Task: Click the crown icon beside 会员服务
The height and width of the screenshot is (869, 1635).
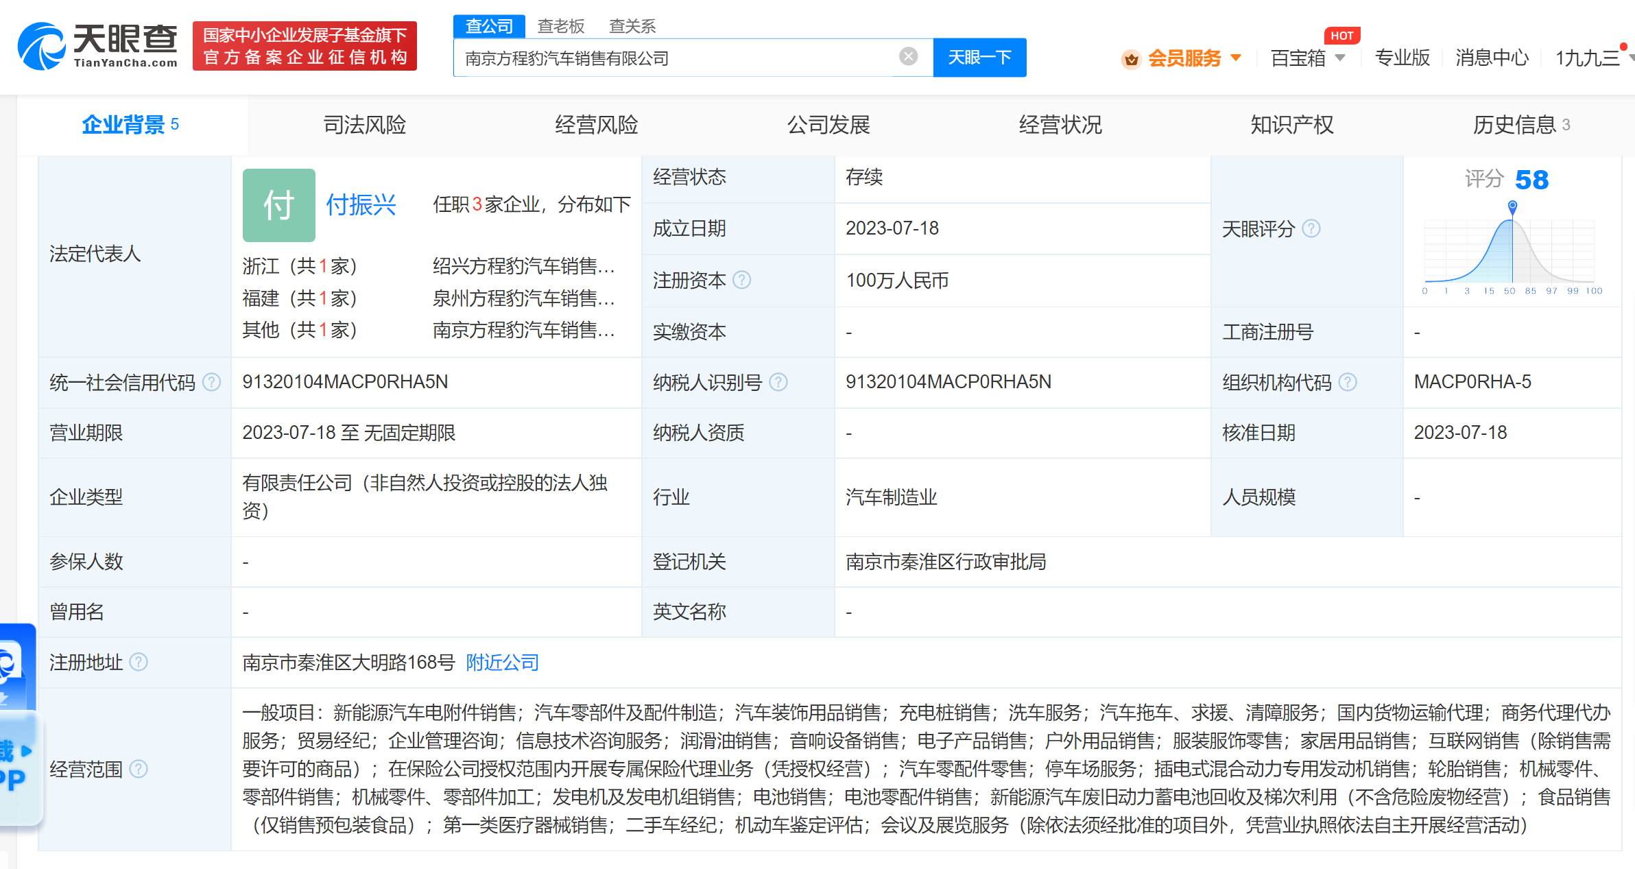Action: tap(1131, 59)
